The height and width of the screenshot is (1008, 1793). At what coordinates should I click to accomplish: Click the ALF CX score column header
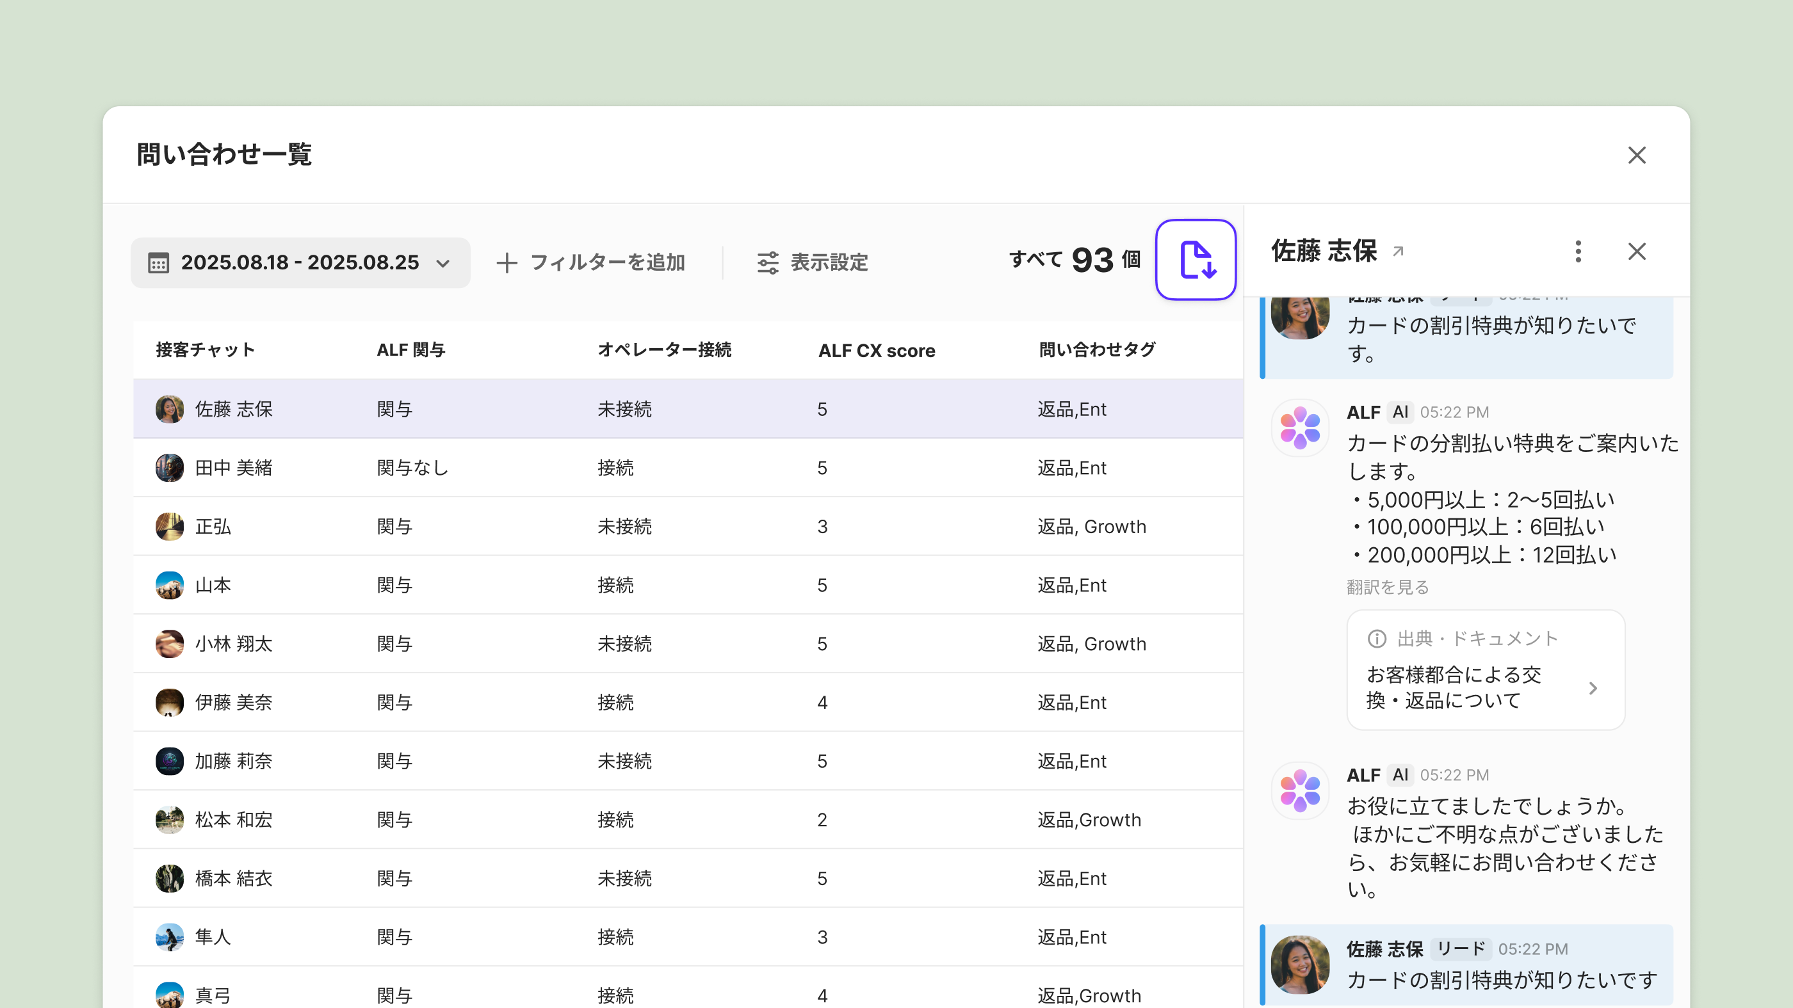(876, 351)
